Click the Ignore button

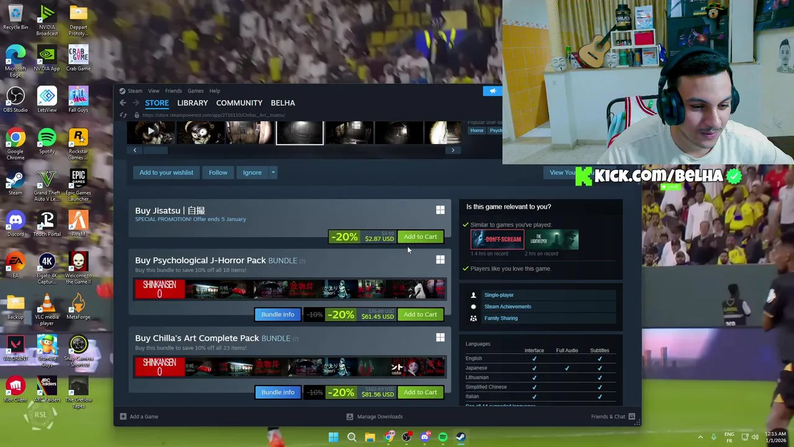(252, 173)
